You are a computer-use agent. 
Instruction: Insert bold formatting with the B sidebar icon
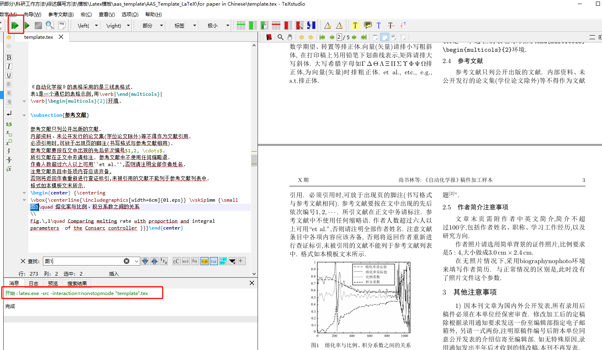coord(8,57)
